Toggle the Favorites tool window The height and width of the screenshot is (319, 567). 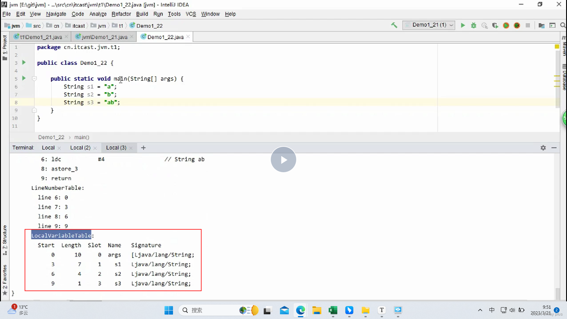coord(4,279)
